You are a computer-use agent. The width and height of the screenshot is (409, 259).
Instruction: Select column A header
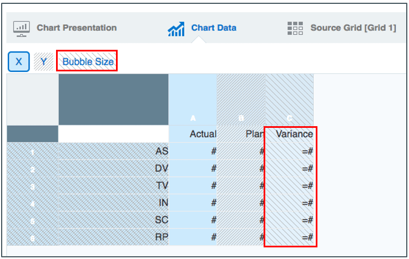193,118
